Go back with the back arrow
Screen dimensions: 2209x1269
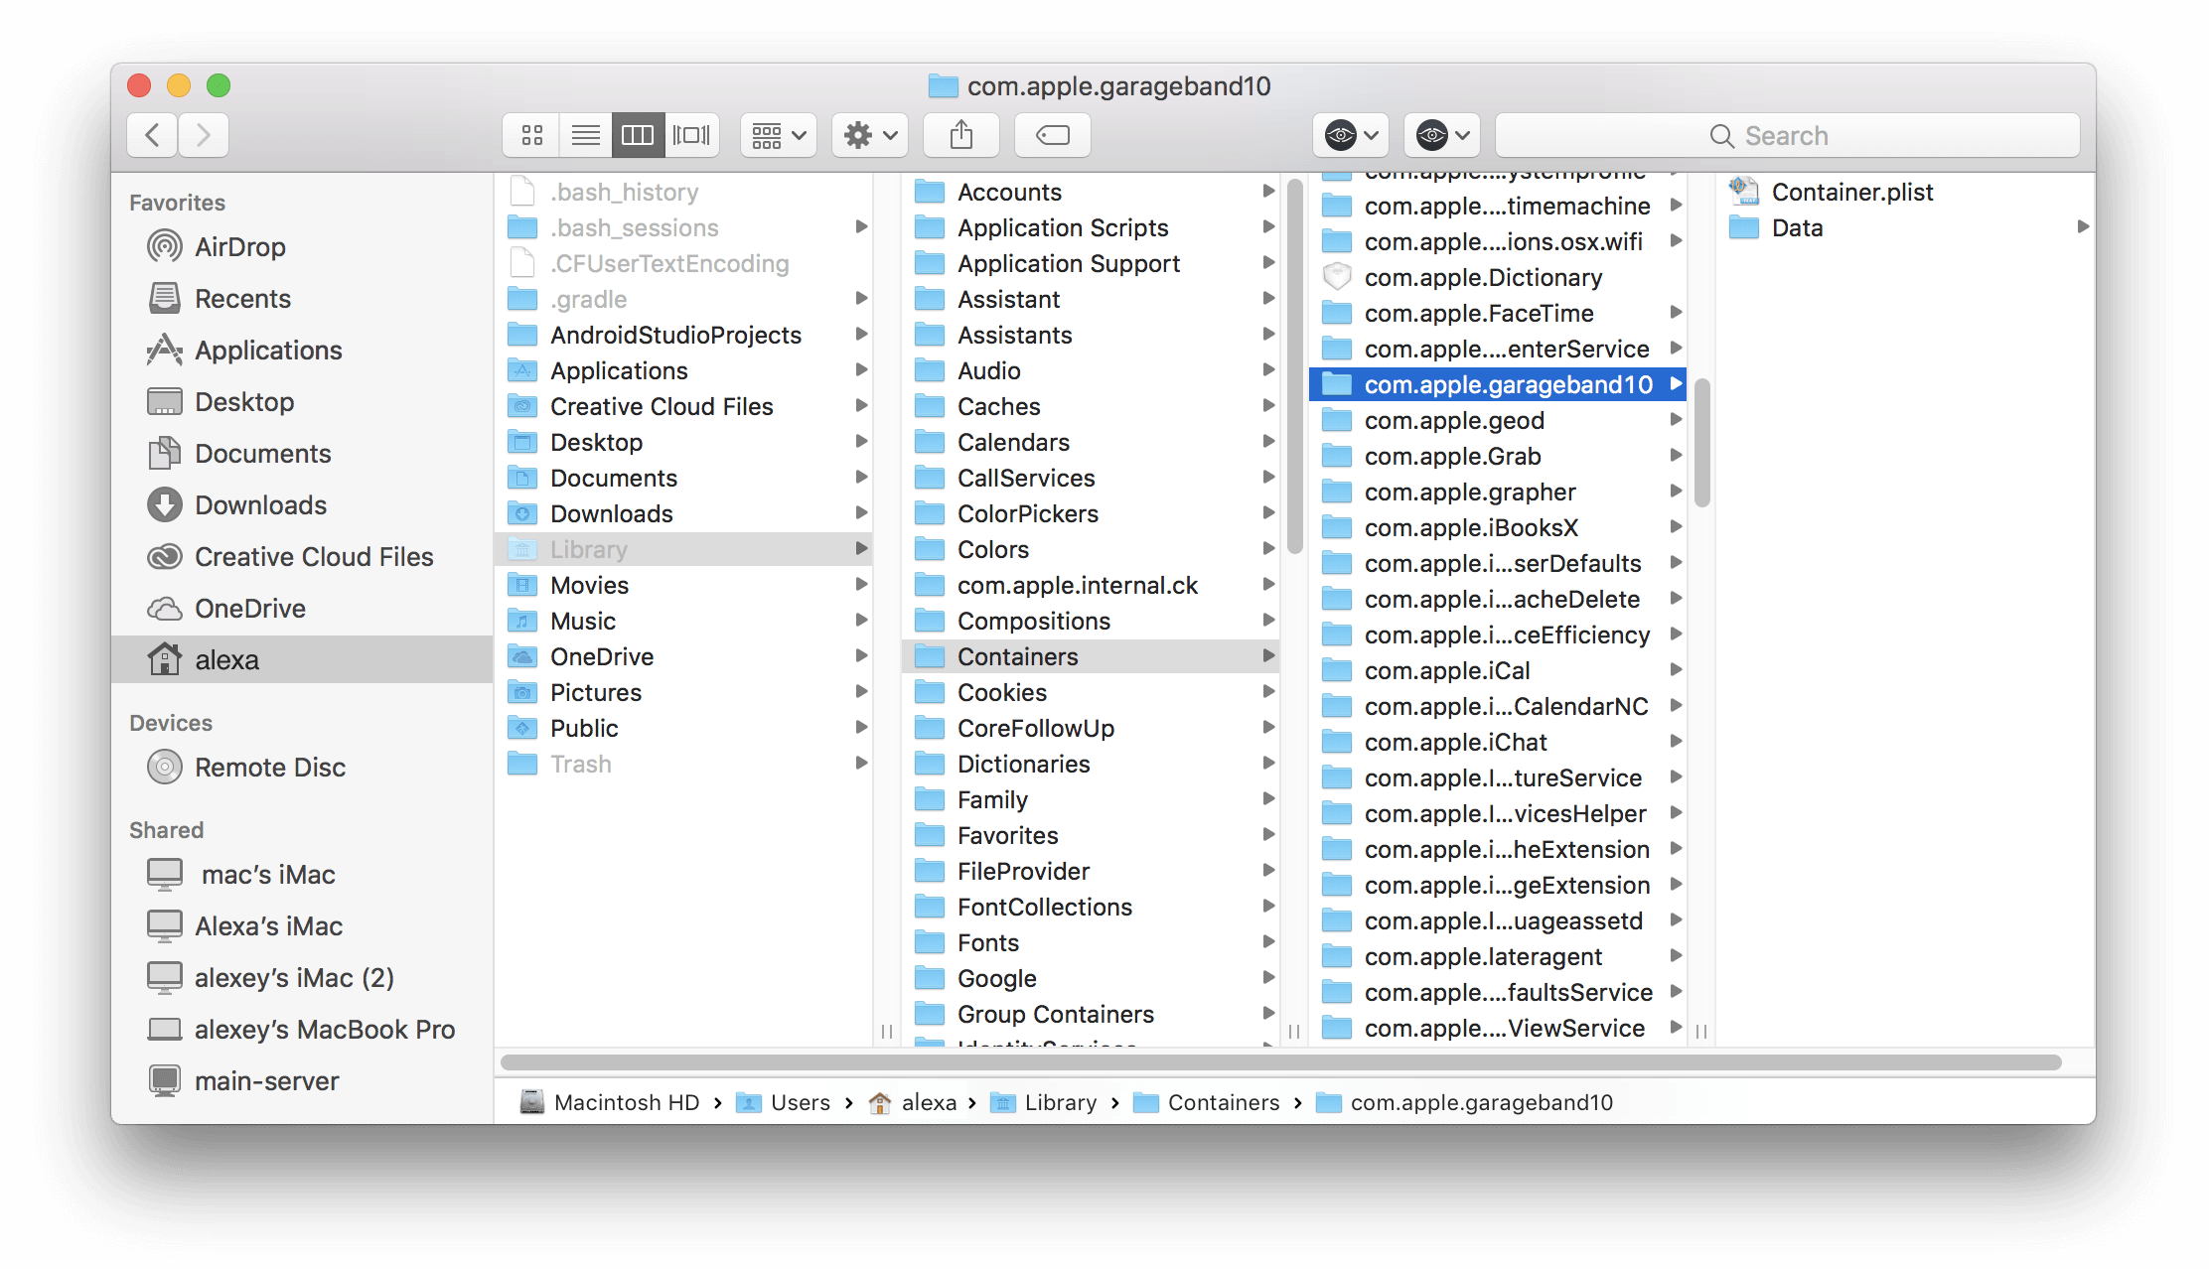[153, 135]
